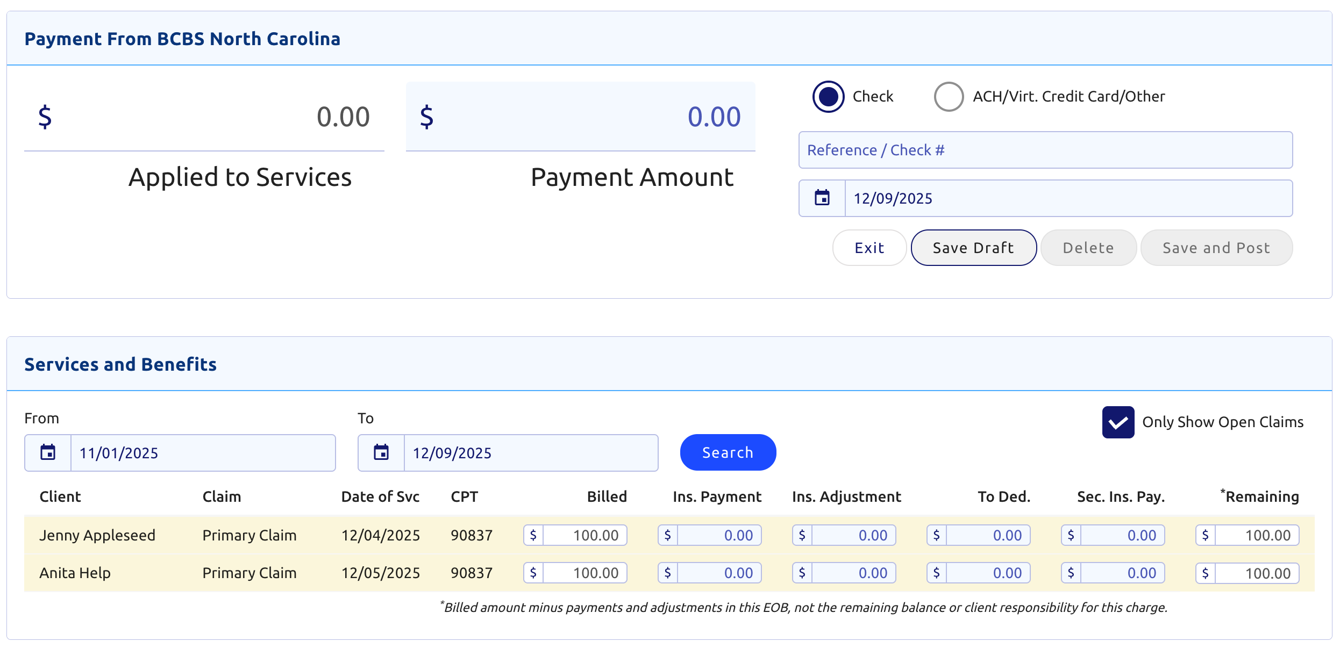Screen dimensions: 1340x649
Task: Click the Delete button
Action: pyautogui.click(x=1088, y=248)
